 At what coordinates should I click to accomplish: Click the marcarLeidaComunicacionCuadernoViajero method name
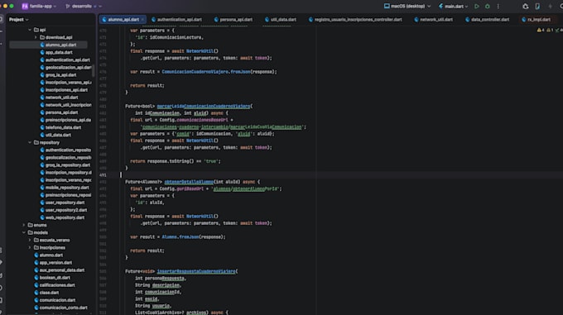tap(204, 107)
